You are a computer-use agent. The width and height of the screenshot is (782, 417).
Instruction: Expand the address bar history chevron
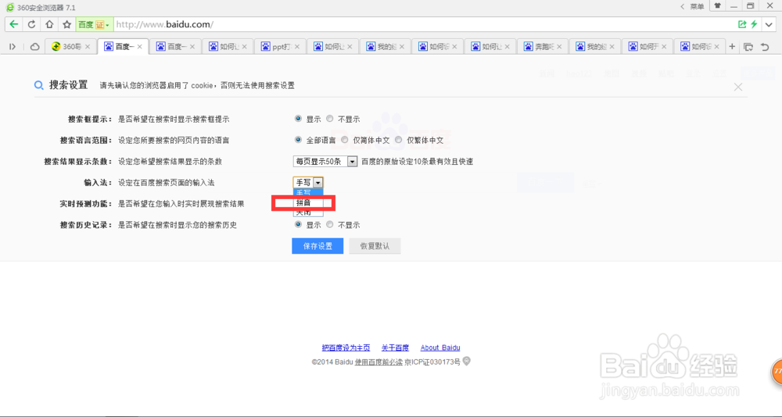[769, 24]
